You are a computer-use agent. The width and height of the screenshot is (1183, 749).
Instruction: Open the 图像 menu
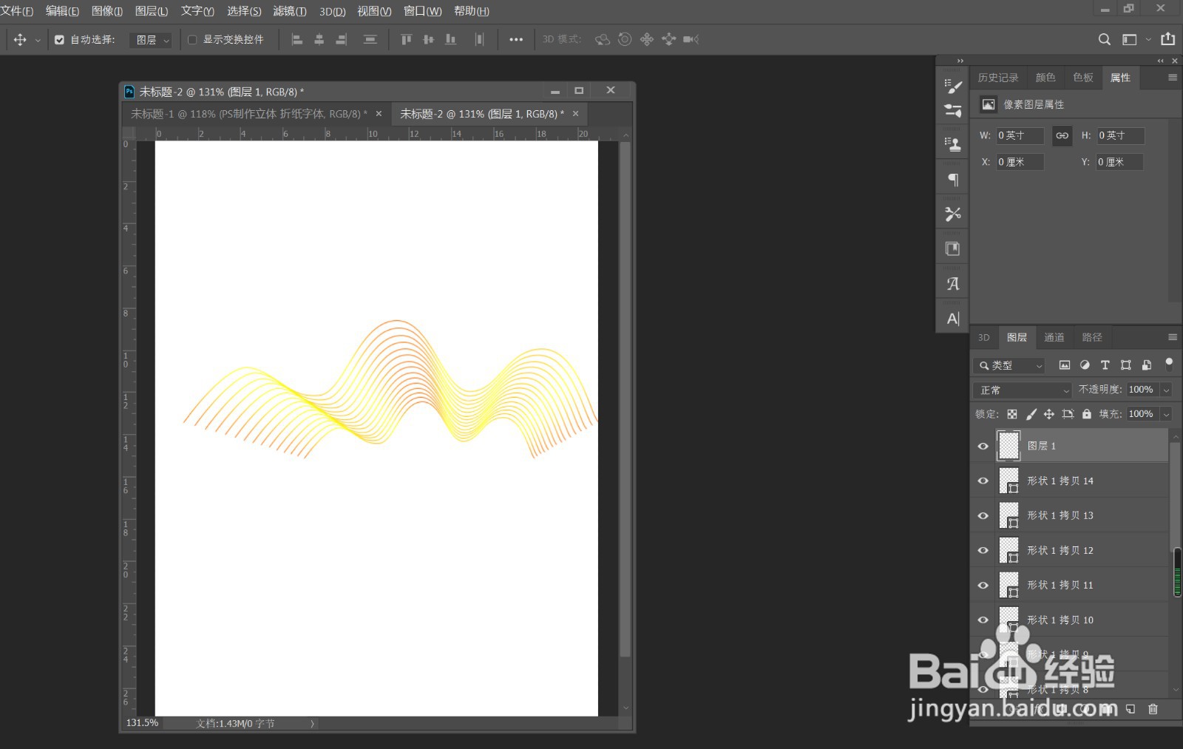click(x=107, y=11)
